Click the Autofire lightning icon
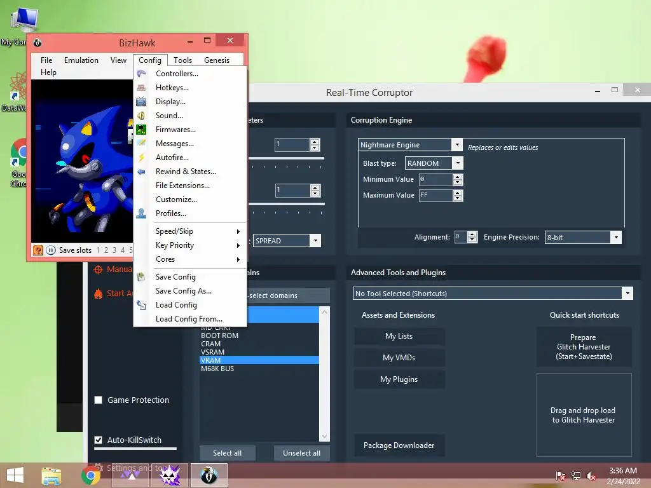This screenshot has width=651, height=488. [141, 158]
